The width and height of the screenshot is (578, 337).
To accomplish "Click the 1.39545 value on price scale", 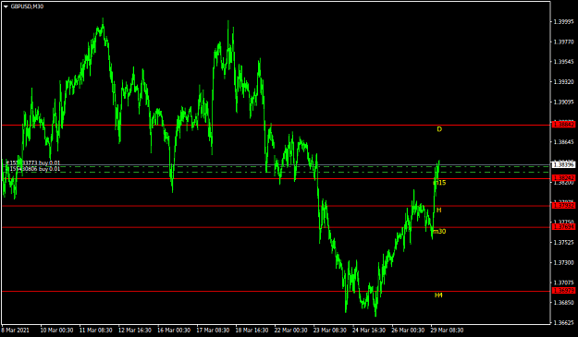I will pos(563,62).
